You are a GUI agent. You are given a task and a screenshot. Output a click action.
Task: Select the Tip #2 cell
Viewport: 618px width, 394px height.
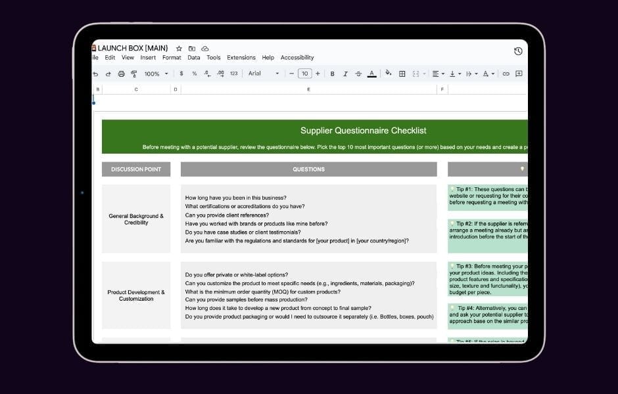pos(488,236)
